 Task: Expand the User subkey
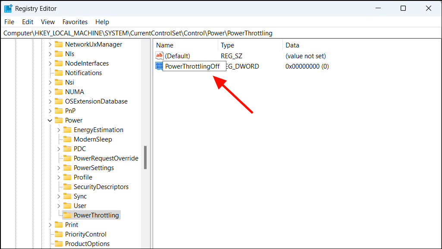pyautogui.click(x=60, y=205)
